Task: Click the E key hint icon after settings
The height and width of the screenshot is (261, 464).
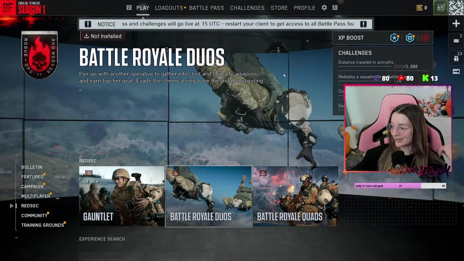Action: (335, 8)
